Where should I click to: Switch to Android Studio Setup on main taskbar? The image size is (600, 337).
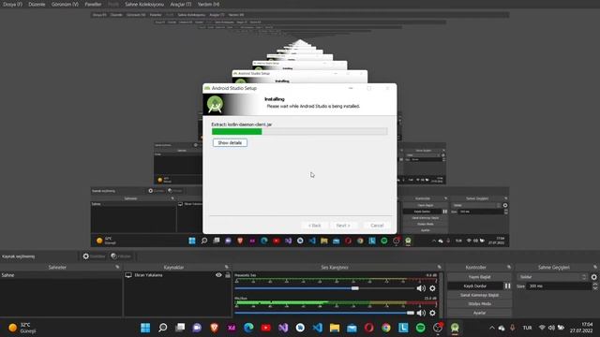click(x=455, y=328)
